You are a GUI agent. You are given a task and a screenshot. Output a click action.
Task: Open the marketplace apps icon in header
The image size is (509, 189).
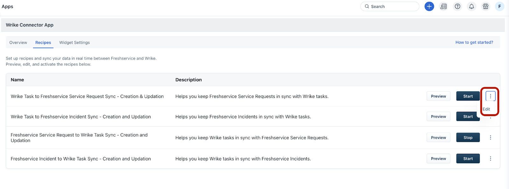coord(485,6)
